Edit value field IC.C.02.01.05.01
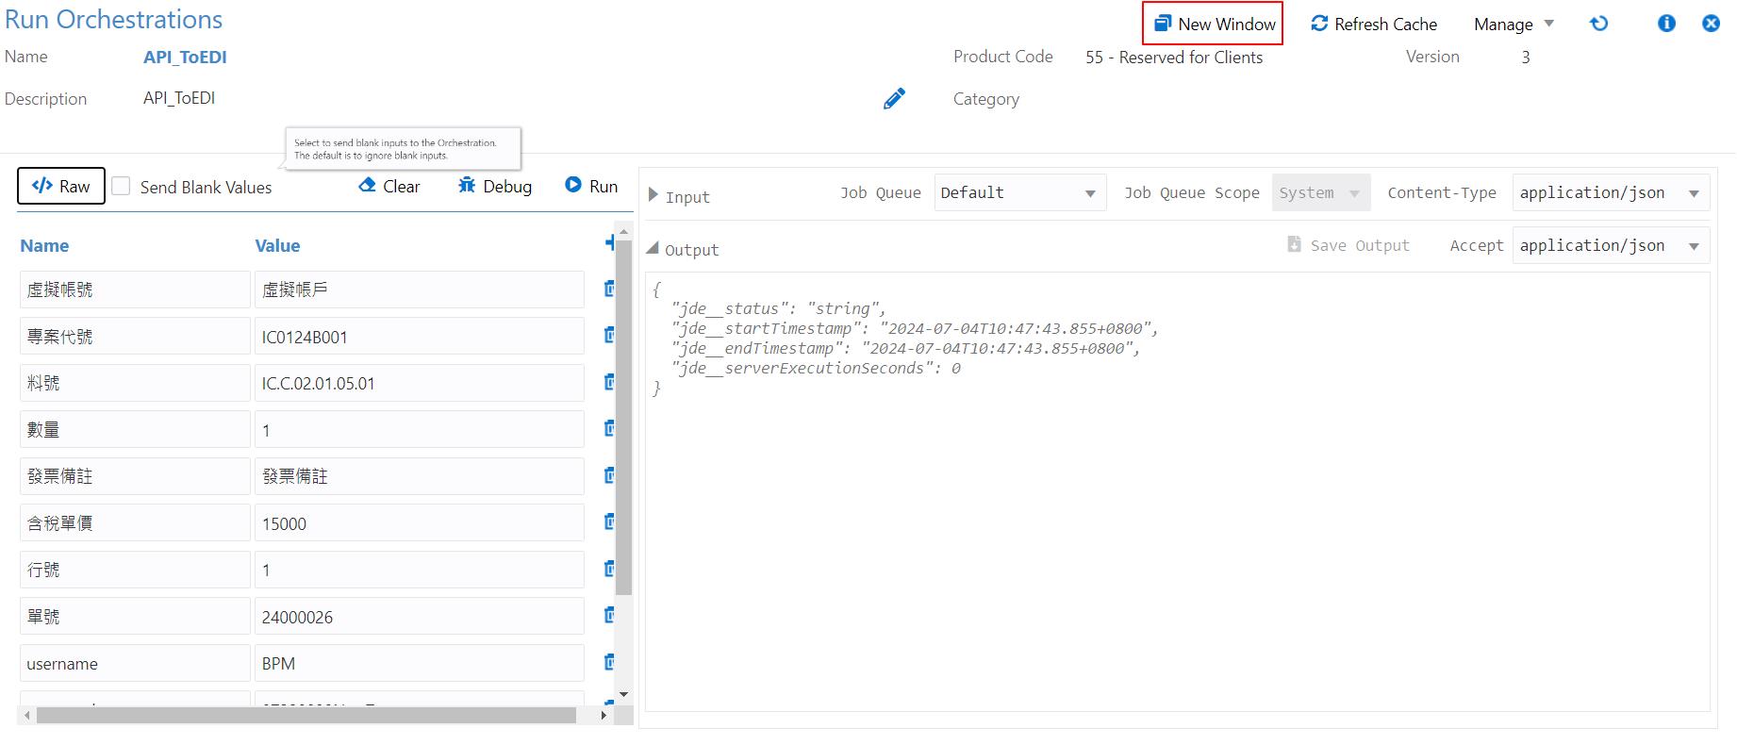This screenshot has height=745, width=1737. [419, 383]
